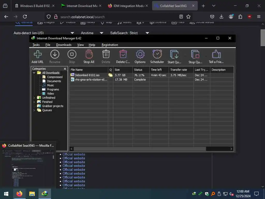Open the Windows Start menu
This screenshot has height=199, width=265.
6,194
